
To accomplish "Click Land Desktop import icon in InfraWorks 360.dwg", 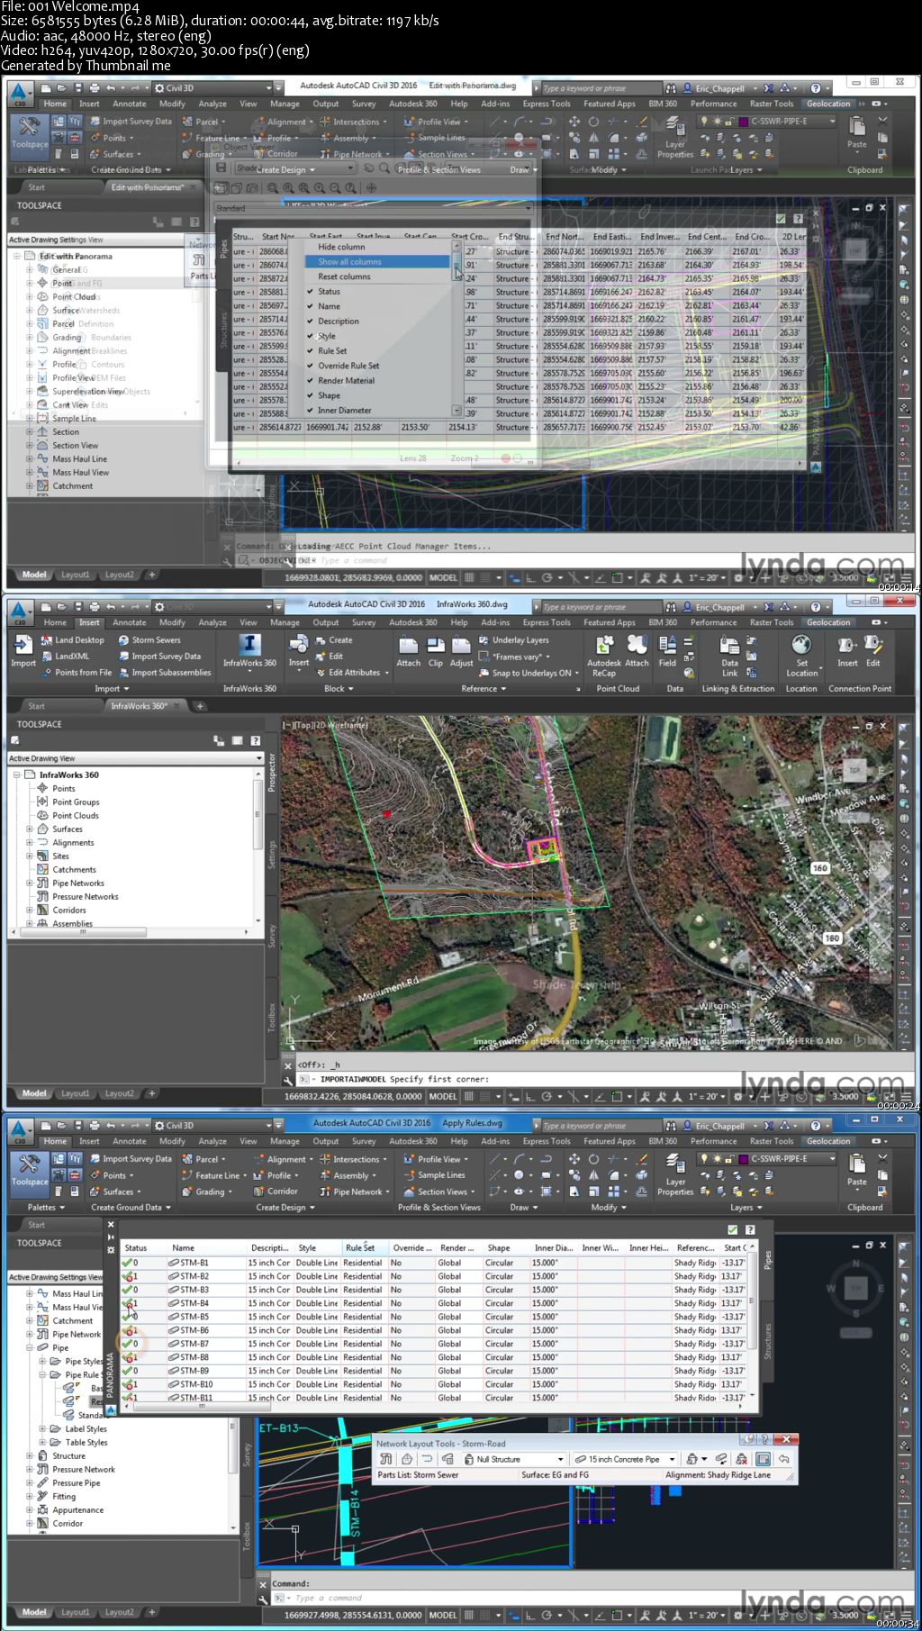I will pyautogui.click(x=46, y=640).
